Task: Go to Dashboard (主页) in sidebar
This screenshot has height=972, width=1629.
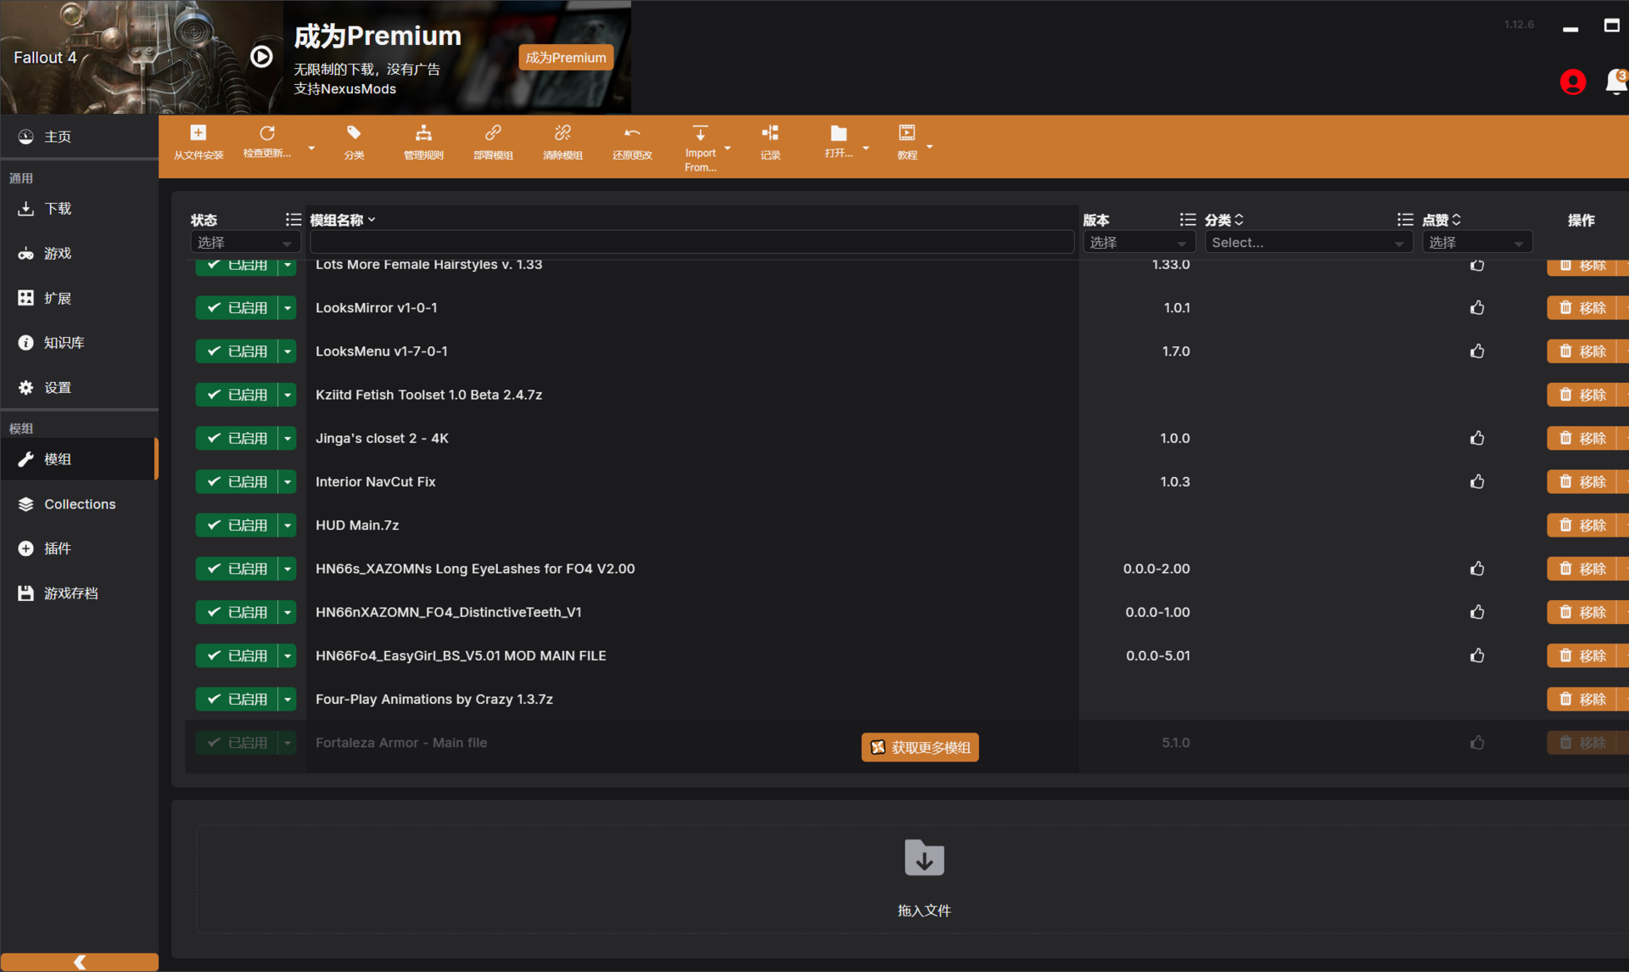Action: 79,137
